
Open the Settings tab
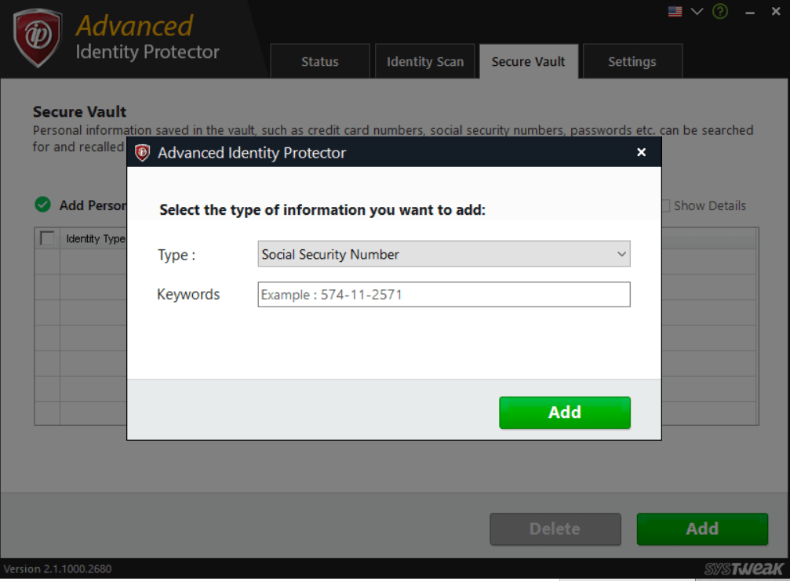pyautogui.click(x=632, y=61)
